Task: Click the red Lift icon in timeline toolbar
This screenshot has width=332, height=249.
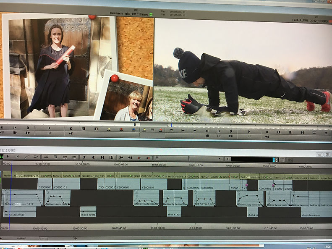Action: (x=139, y=158)
